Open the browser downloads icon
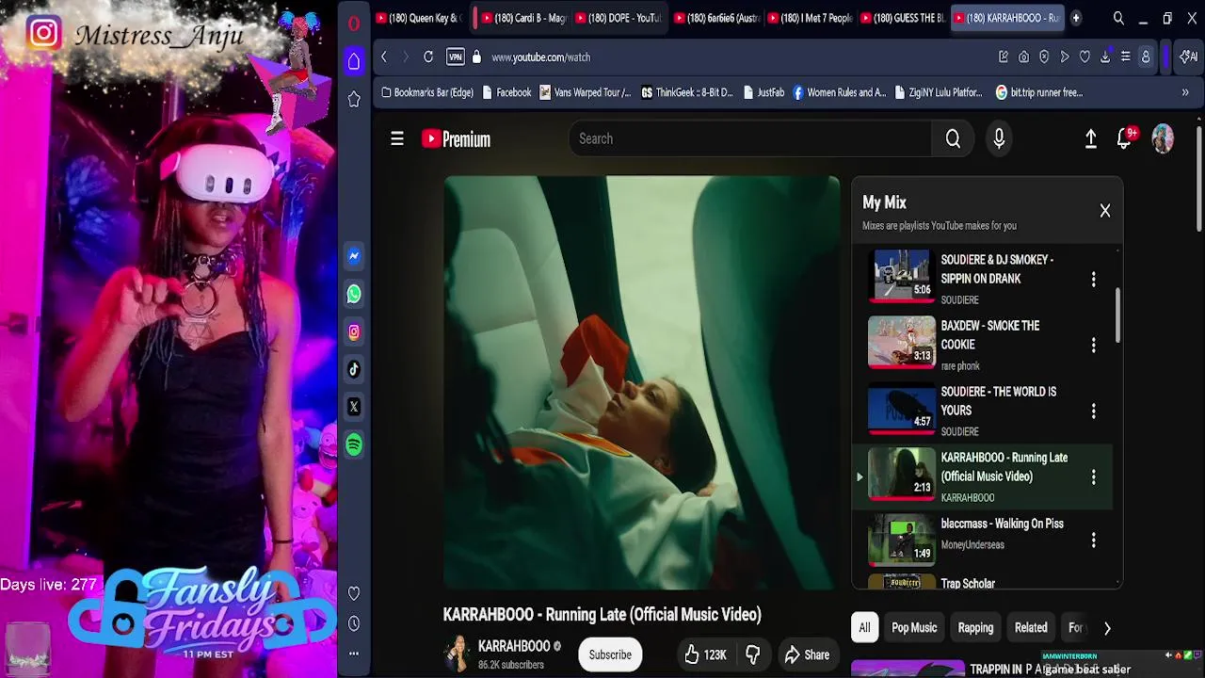The image size is (1205, 678). pyautogui.click(x=1105, y=57)
